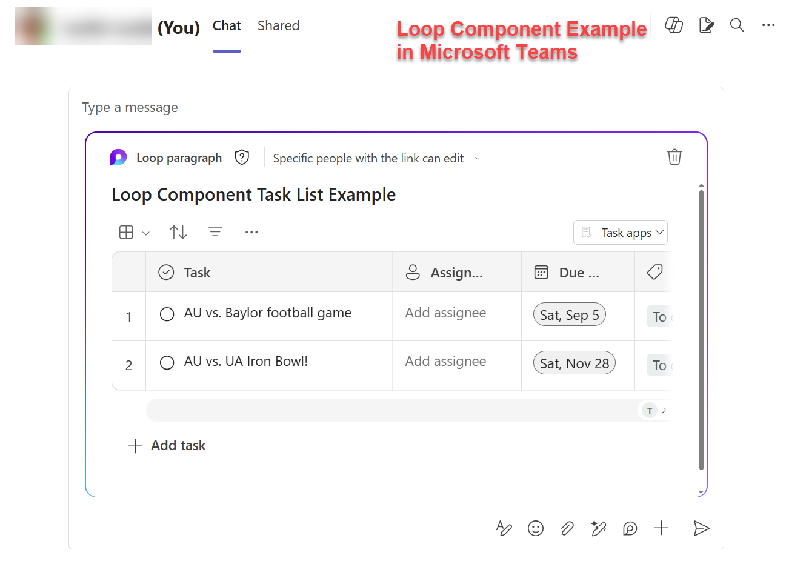Click the T presence avatar badge
This screenshot has height=561, width=786.
pyautogui.click(x=650, y=411)
